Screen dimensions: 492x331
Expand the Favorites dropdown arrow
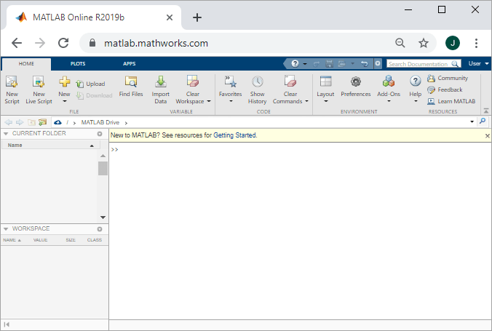(231, 101)
